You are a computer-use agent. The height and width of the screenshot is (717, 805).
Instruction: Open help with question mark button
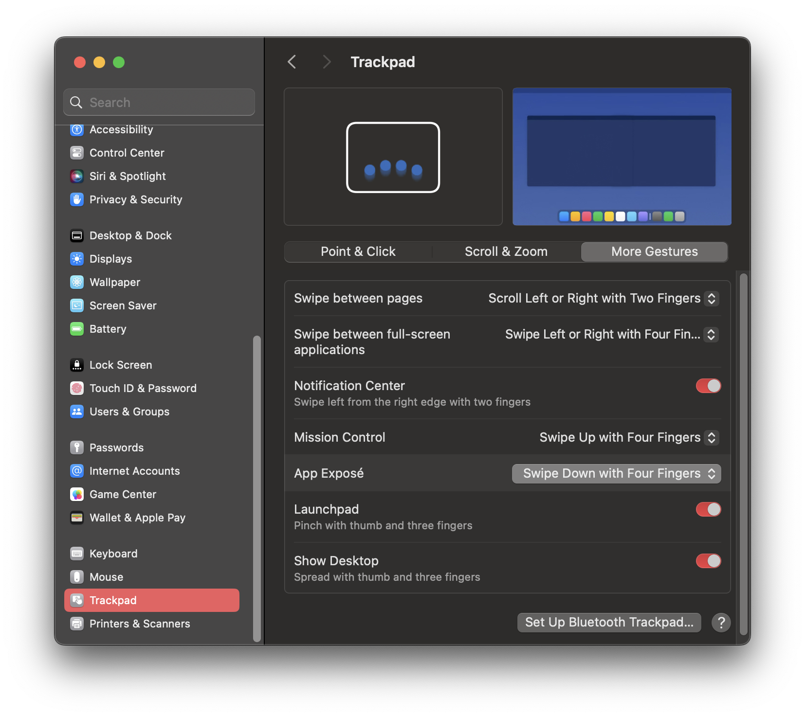[x=721, y=622]
